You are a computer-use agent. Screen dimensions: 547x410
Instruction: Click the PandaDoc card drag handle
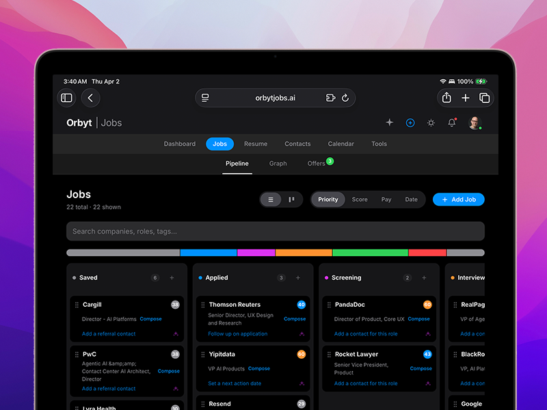(329, 305)
